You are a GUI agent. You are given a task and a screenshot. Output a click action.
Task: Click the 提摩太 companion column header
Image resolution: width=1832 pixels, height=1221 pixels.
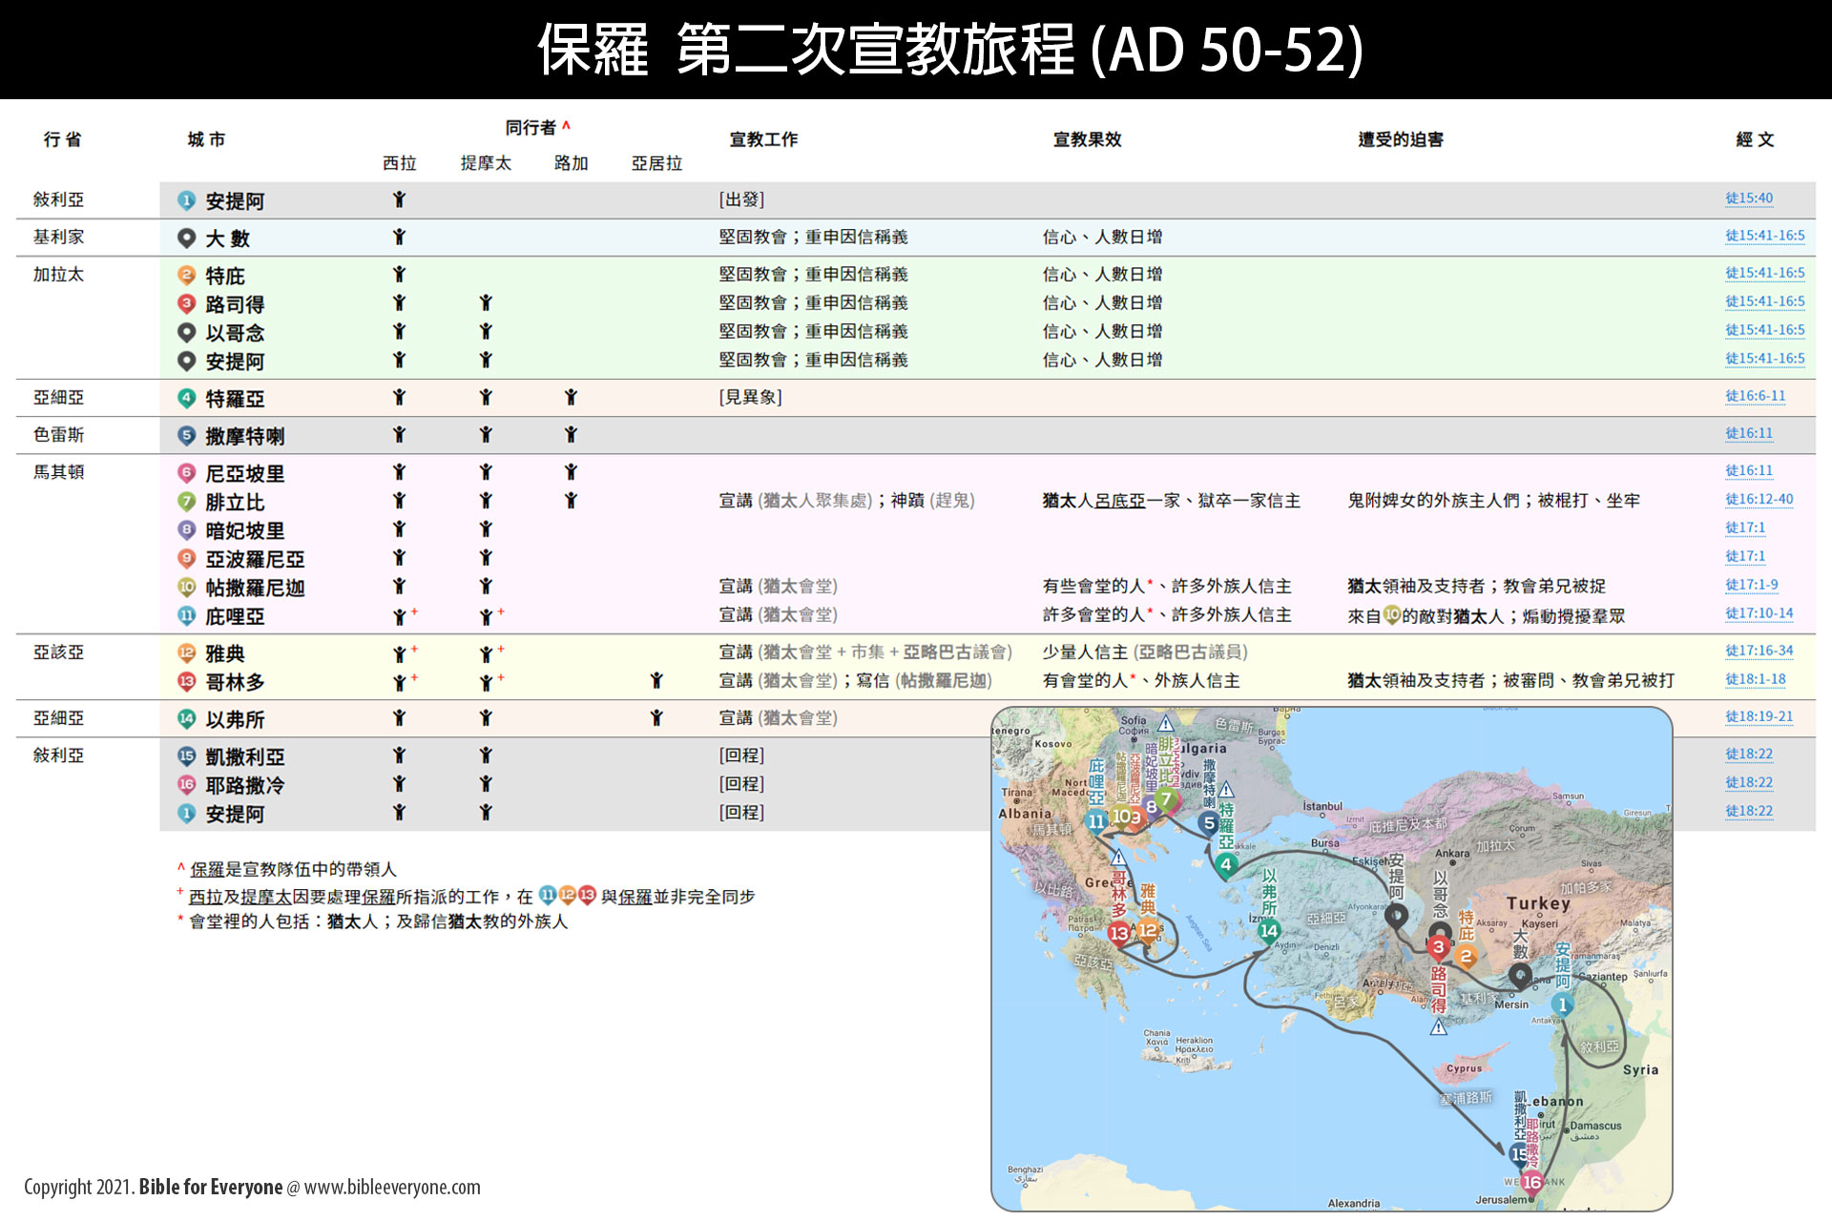pyautogui.click(x=486, y=163)
